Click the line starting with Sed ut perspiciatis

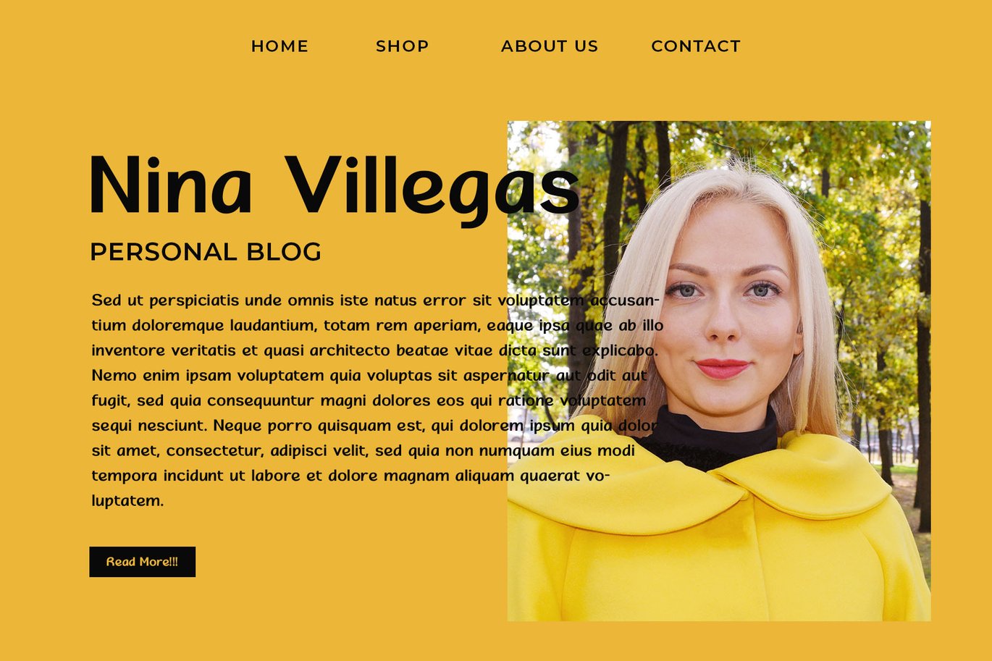coord(375,300)
